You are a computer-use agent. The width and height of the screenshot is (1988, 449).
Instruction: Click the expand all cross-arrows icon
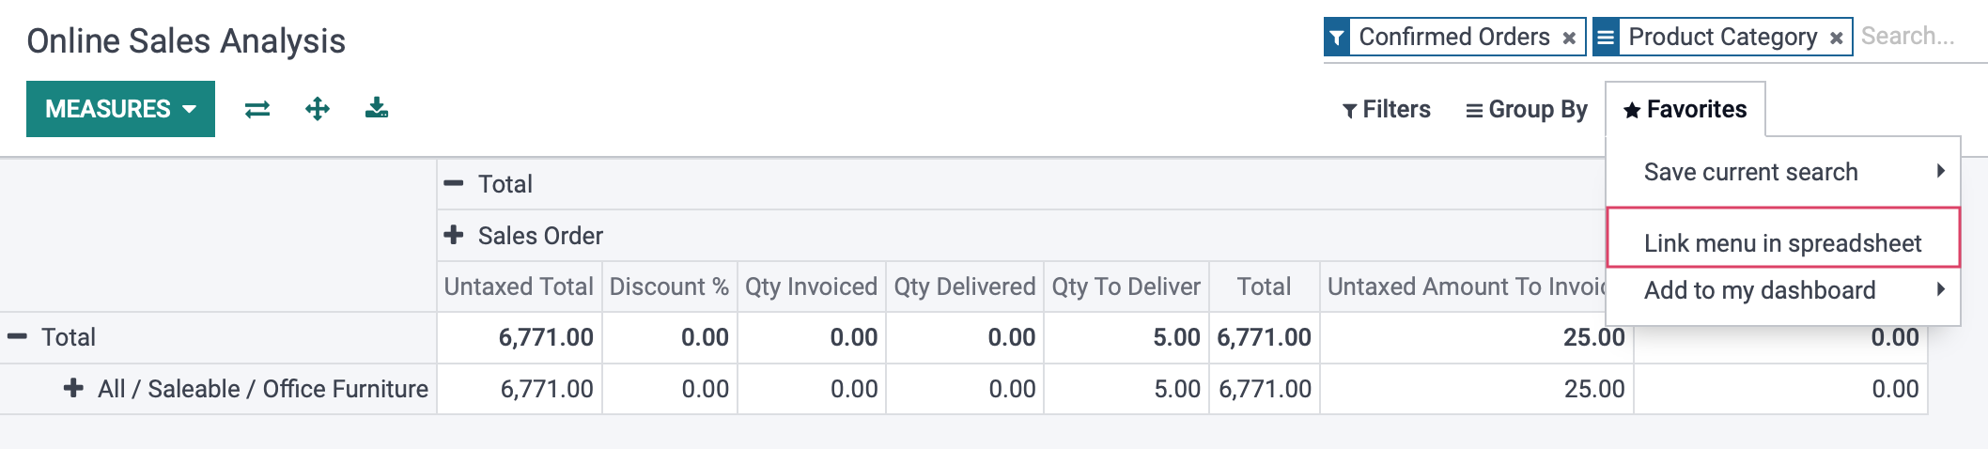click(318, 109)
